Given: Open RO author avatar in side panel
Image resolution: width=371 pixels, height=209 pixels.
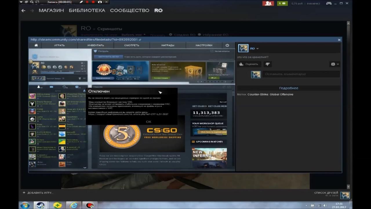Looking at the screenshot, I should pos(243,48).
